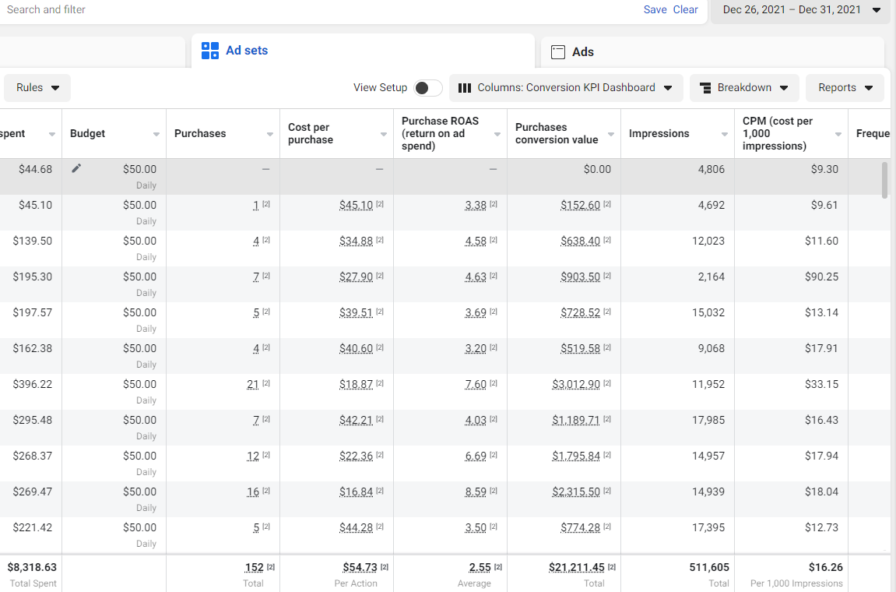Click average ROAS 2.55
This screenshot has width=896, height=592.
[x=480, y=567]
